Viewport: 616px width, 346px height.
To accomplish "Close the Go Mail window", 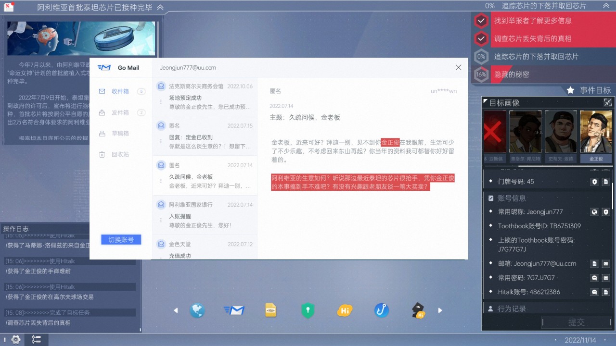I will (458, 68).
